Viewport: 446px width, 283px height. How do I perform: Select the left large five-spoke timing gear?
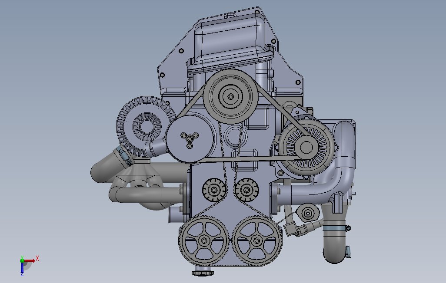[x=204, y=241]
